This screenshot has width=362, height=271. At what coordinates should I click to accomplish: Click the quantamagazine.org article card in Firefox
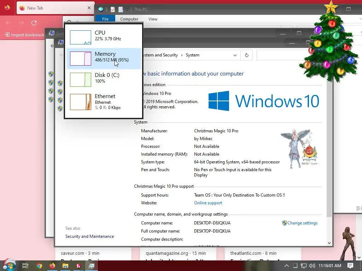click(x=178, y=254)
